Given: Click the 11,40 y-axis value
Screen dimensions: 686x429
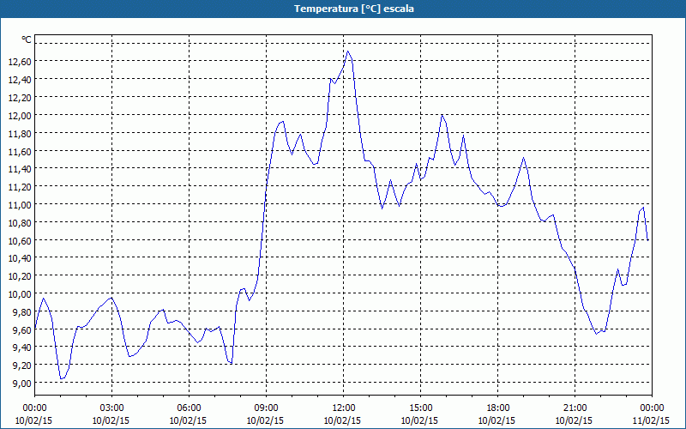Looking at the screenshot, I should coord(20,168).
